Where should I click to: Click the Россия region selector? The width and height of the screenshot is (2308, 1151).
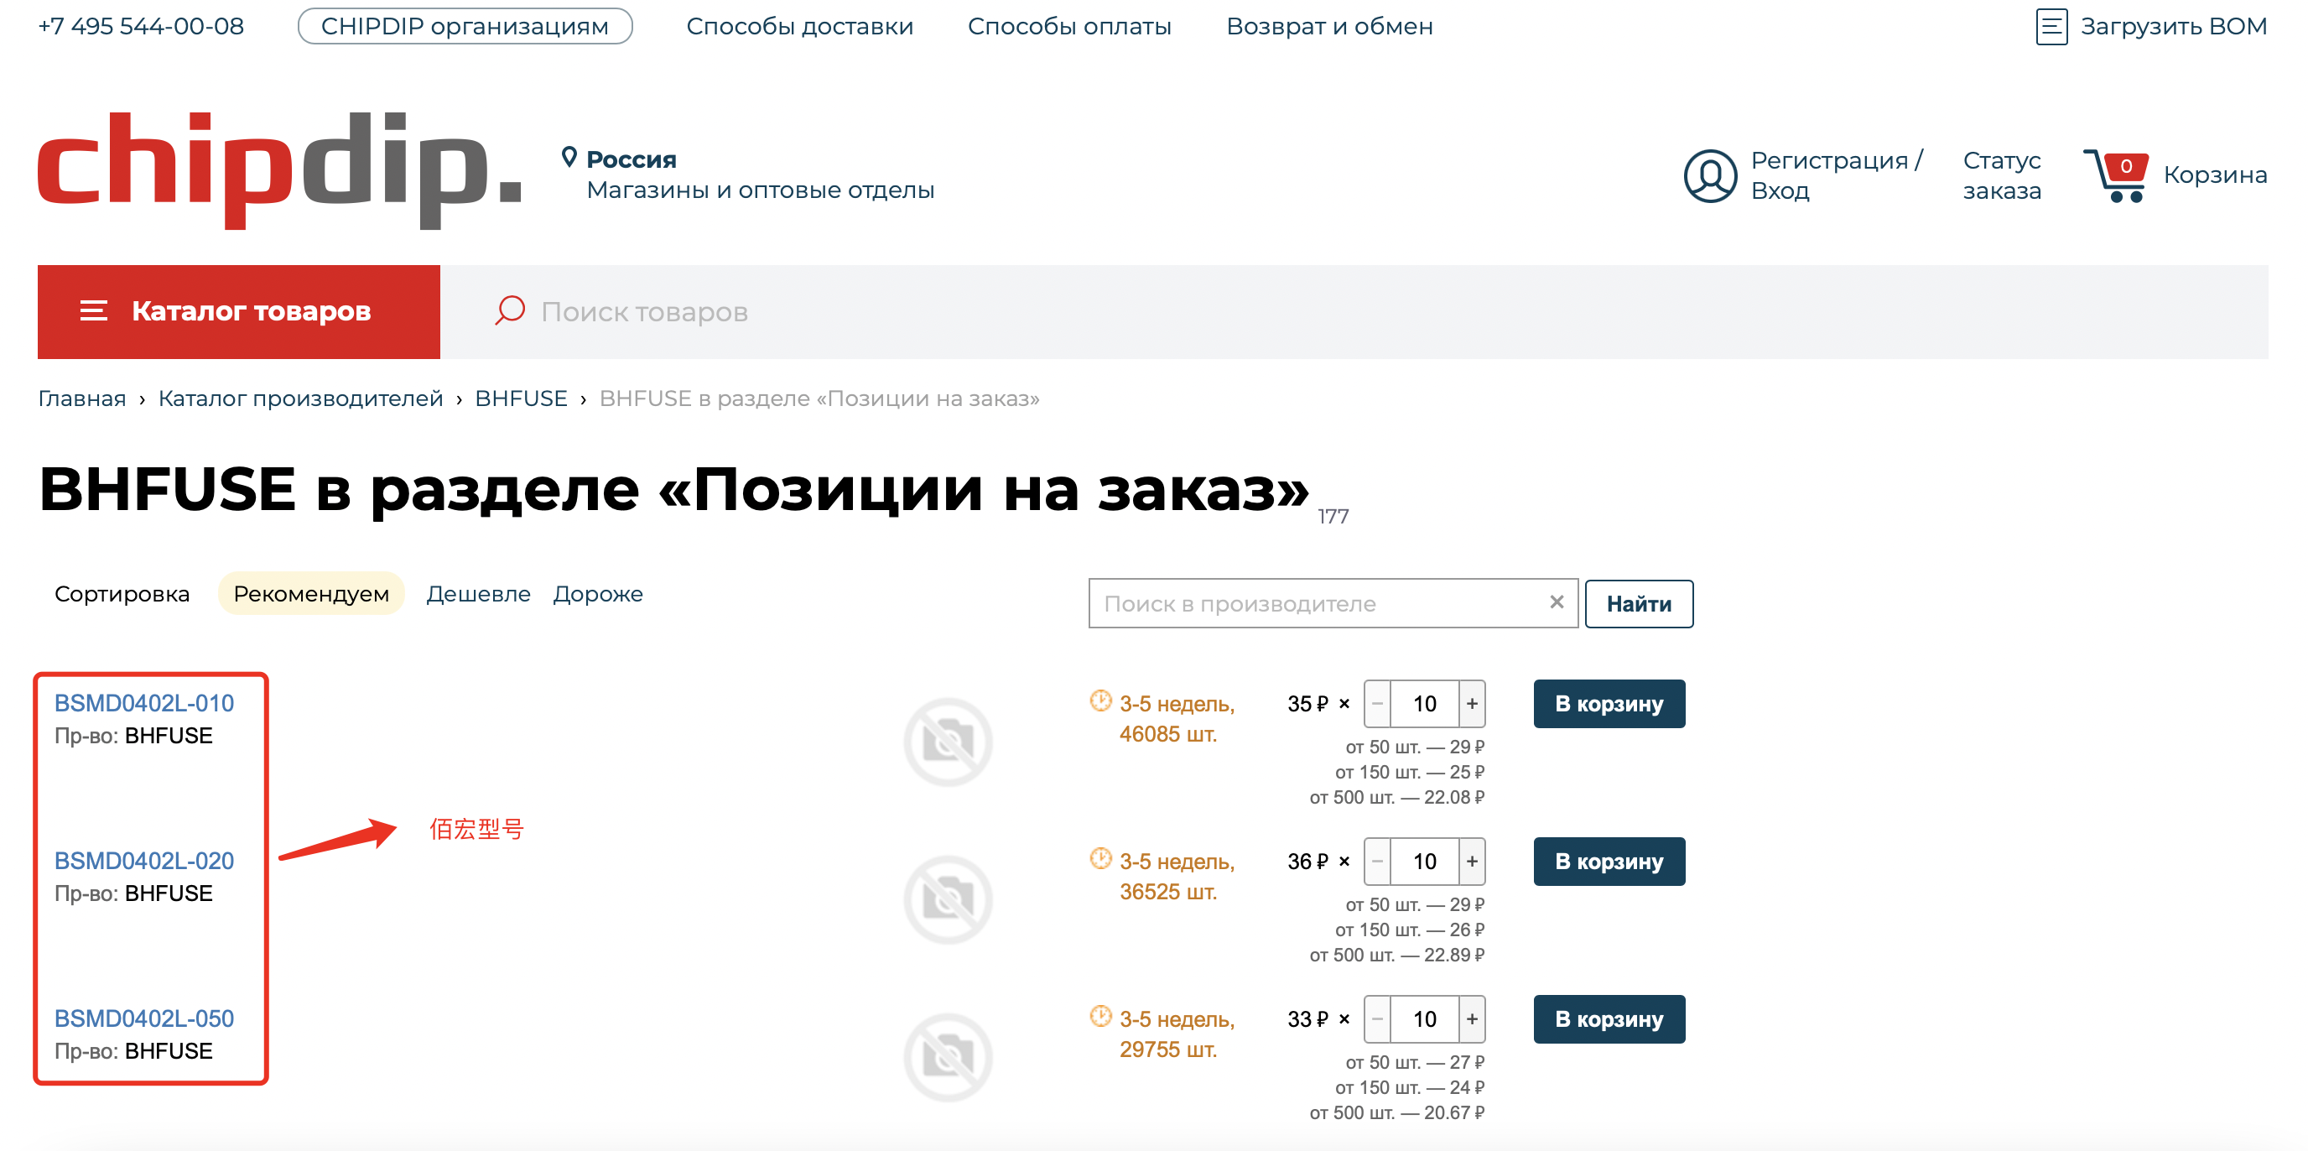[x=631, y=159]
